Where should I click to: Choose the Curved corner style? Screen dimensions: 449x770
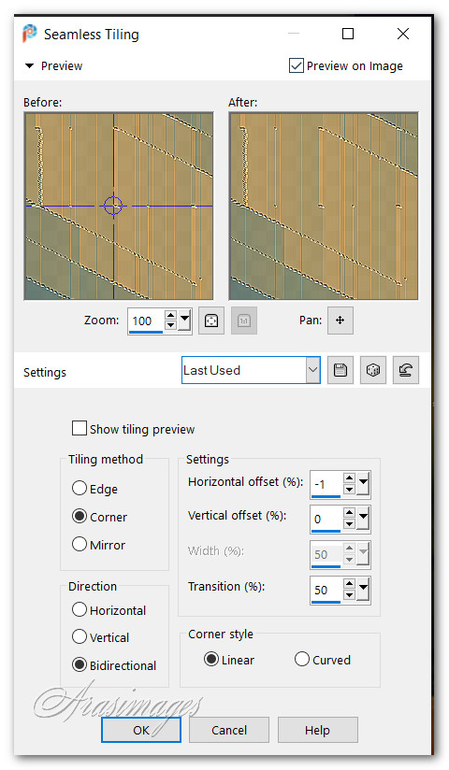coord(302,659)
